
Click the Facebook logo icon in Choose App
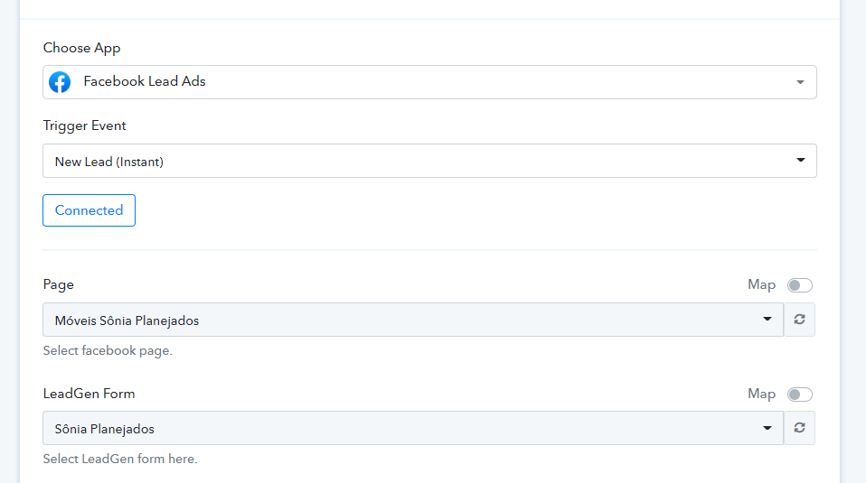[60, 82]
